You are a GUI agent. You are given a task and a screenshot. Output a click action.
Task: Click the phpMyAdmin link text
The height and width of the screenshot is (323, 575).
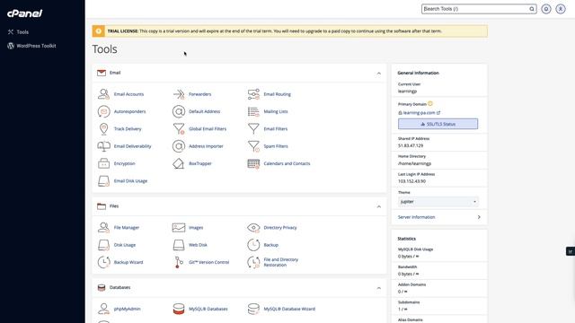(x=128, y=309)
